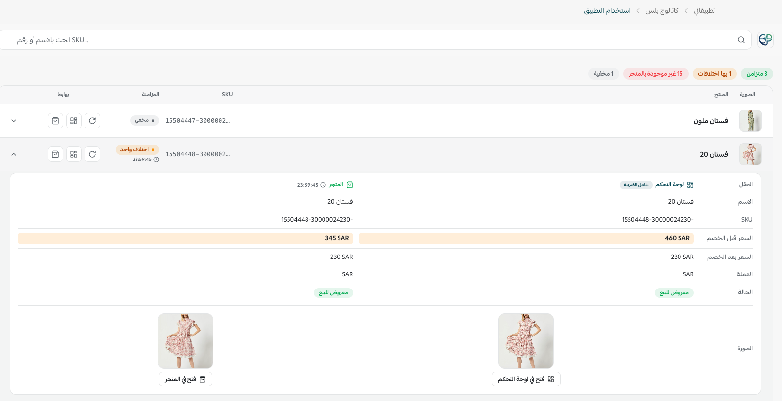Viewport: 782px width, 401px height.
Task: Click store bag icon in فستان 20 row
Action: 55,154
